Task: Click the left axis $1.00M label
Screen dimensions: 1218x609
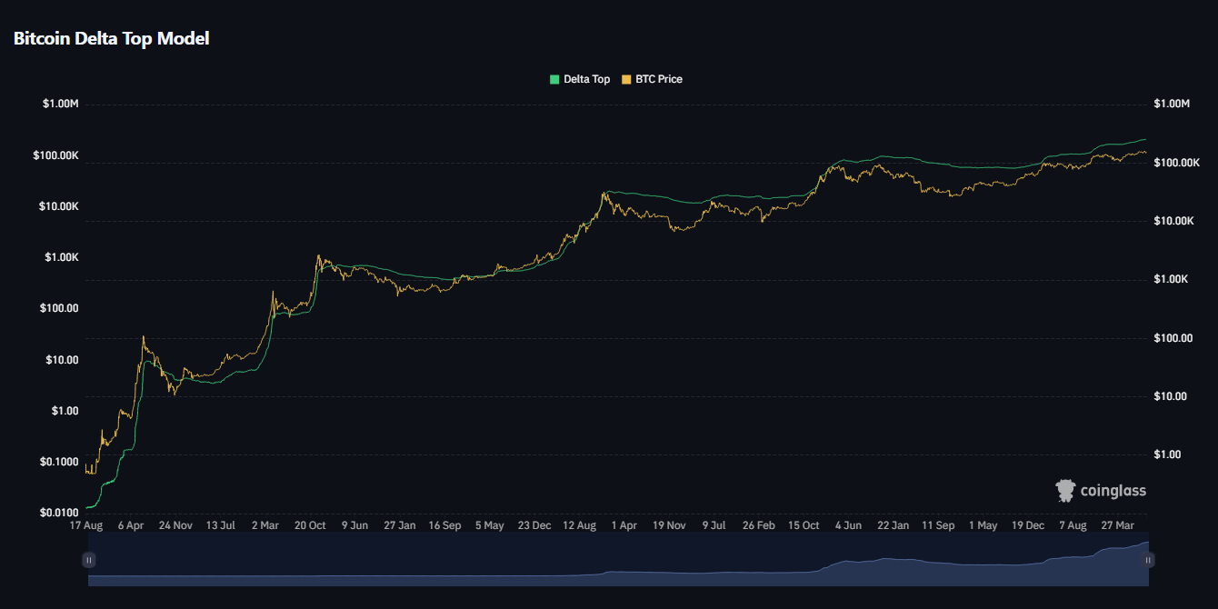Action: coord(61,105)
